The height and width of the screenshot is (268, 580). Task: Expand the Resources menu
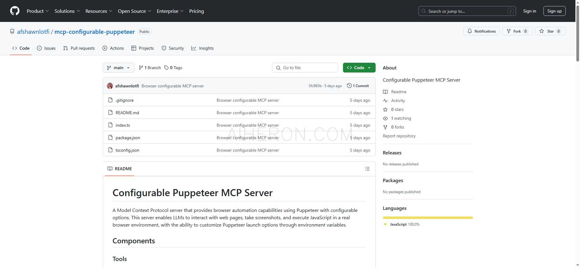99,11
